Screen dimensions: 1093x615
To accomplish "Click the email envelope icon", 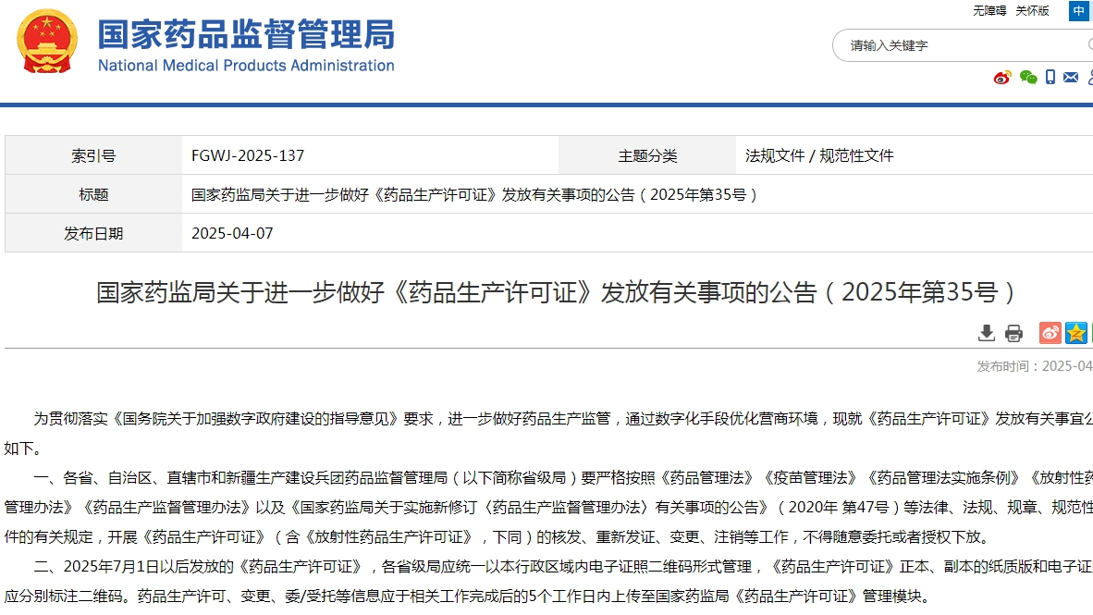I will [1071, 78].
